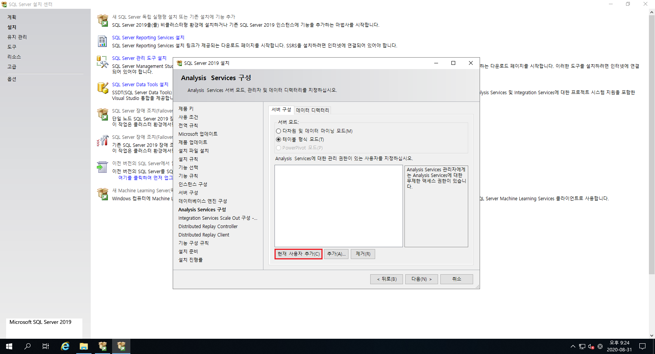Screen dimensions: 655x354
Task: Show hidden system tray icons
Action: 573,346
